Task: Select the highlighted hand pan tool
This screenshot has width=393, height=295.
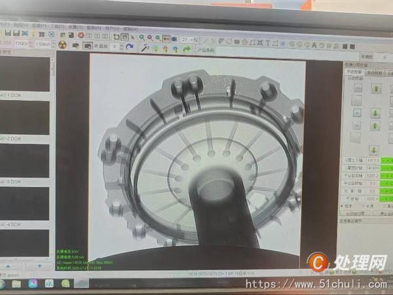Action: 124,37
